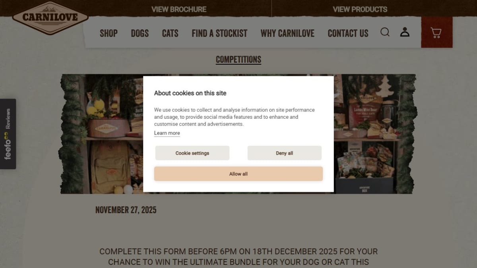
Task: Open the Feefo Reviews side tab
Action: click(8, 134)
